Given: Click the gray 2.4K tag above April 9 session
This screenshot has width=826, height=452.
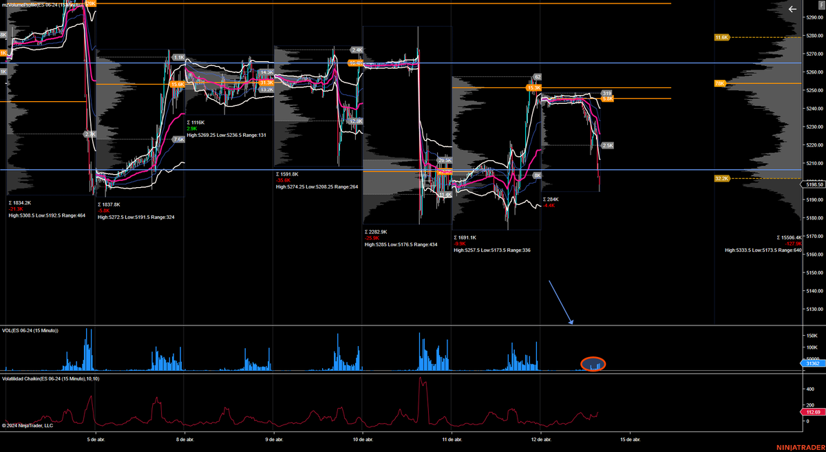Looking at the screenshot, I should 357,50.
